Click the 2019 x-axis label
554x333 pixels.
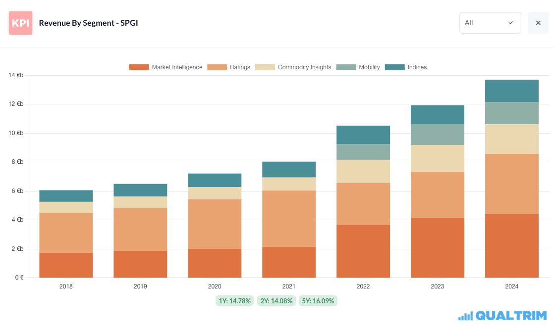pyautogui.click(x=140, y=286)
